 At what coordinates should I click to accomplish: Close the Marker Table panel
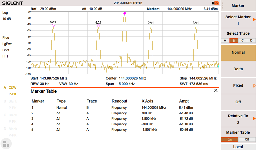pyautogui.click(x=216, y=90)
